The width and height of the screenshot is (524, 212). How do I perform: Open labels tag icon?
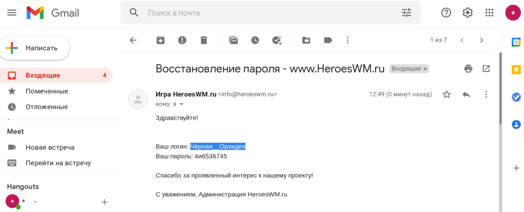(328, 40)
